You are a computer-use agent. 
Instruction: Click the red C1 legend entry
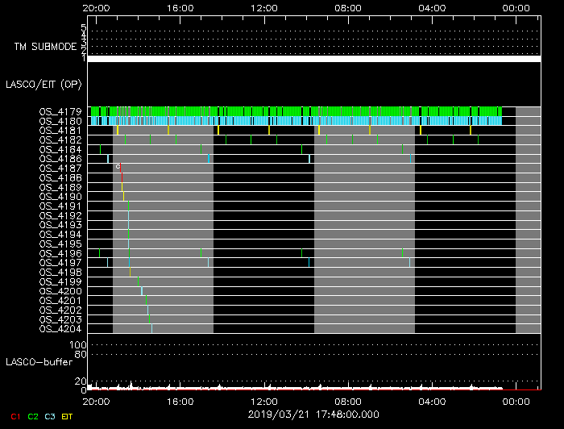tap(15, 416)
